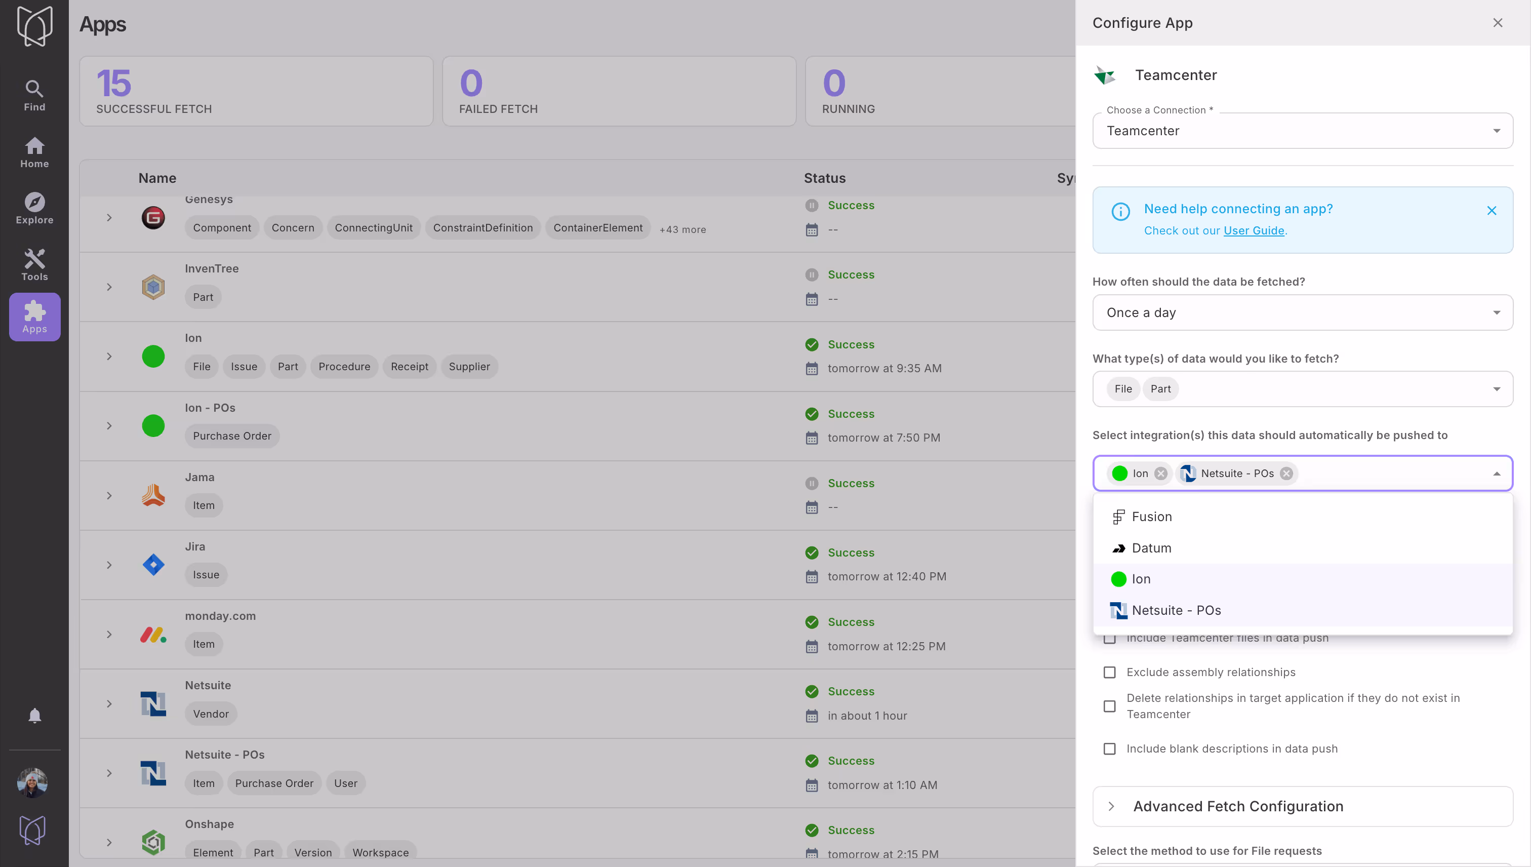Click the Part chip in data types

(x=1160, y=389)
